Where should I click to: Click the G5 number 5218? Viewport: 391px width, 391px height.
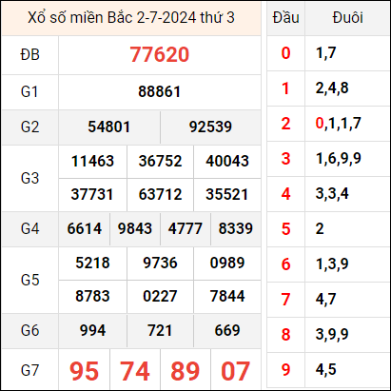pos(92,263)
